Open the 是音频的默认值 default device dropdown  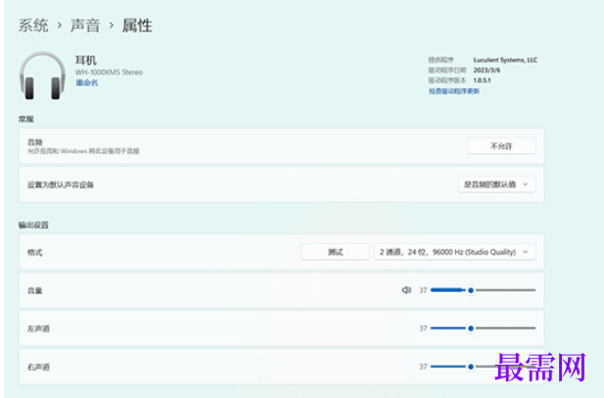[496, 184]
